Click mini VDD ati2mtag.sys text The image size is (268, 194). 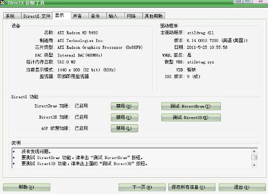(x=200, y=62)
